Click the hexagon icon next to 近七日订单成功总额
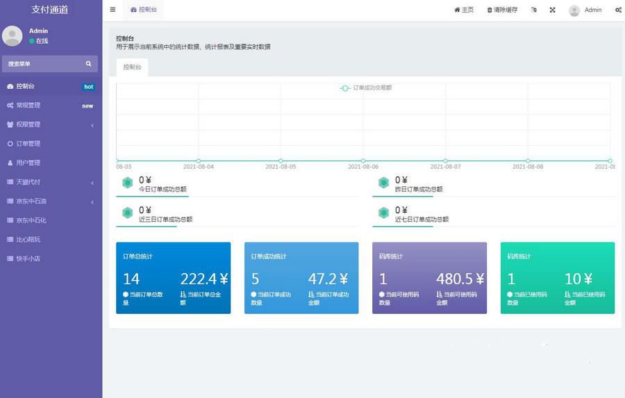Image resolution: width=625 pixels, height=398 pixels. (383, 213)
